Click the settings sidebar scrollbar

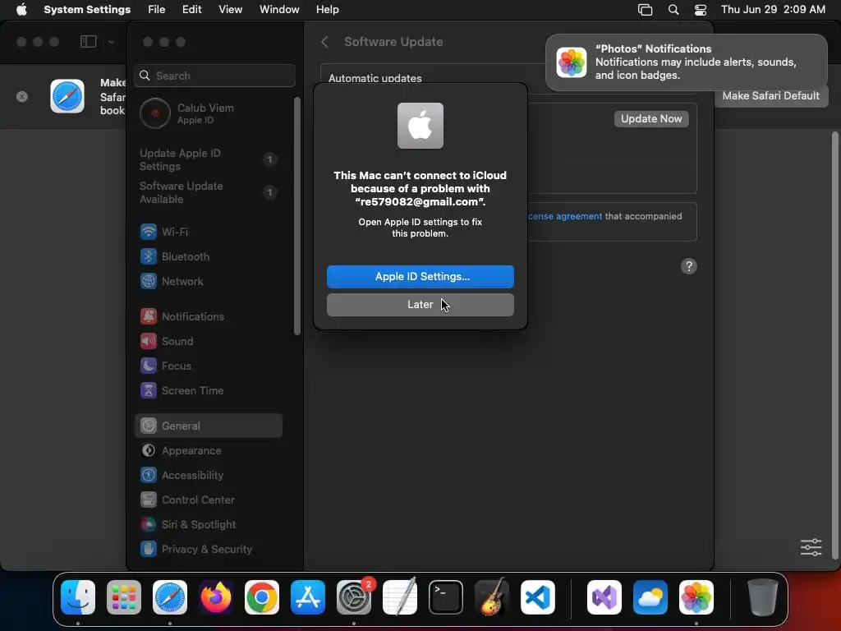point(297,216)
